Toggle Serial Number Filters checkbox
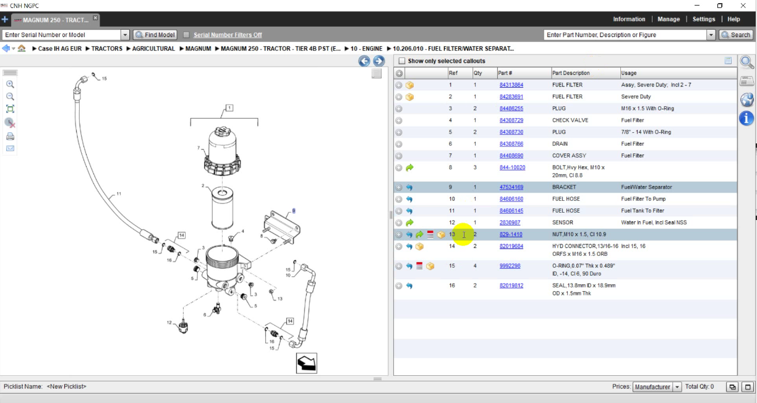This screenshot has height=403, width=757. coord(186,35)
